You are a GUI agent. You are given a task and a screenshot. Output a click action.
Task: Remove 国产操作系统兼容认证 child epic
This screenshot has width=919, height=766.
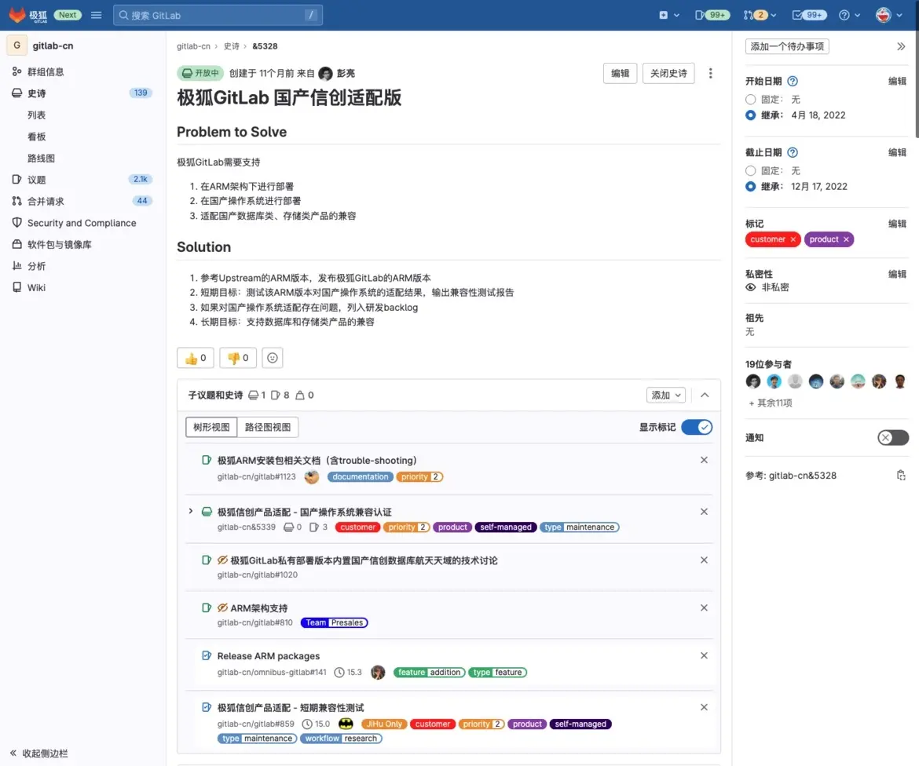click(x=704, y=512)
